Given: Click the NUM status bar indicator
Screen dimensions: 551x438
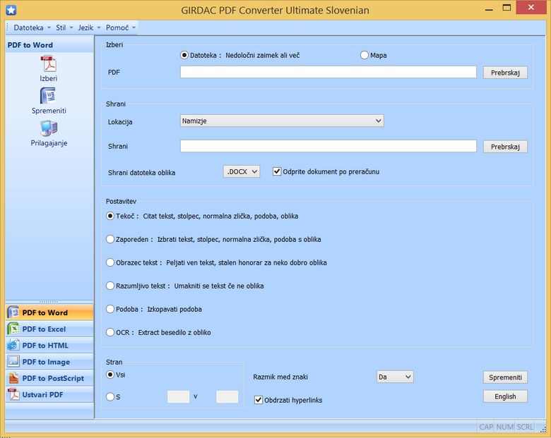Looking at the screenshot, I should [505, 427].
